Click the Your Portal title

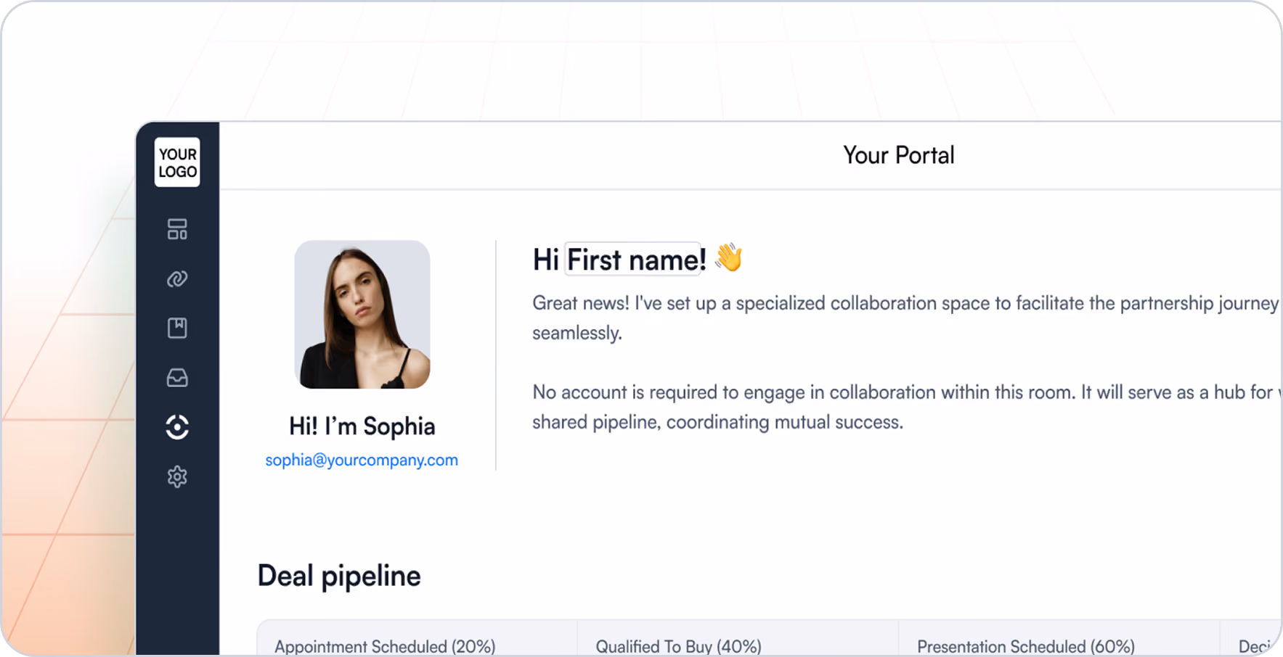click(899, 155)
